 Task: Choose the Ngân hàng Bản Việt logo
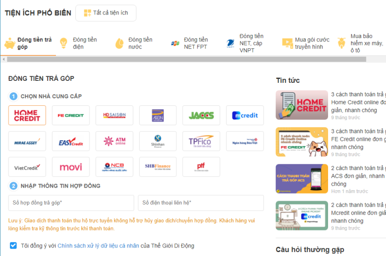click(245, 141)
